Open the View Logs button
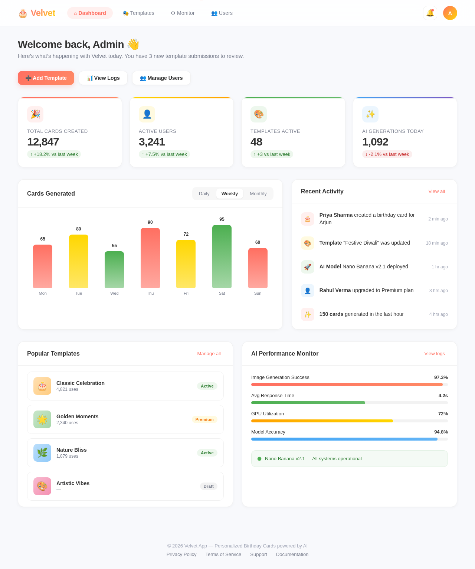The image size is (475, 569). tap(103, 78)
